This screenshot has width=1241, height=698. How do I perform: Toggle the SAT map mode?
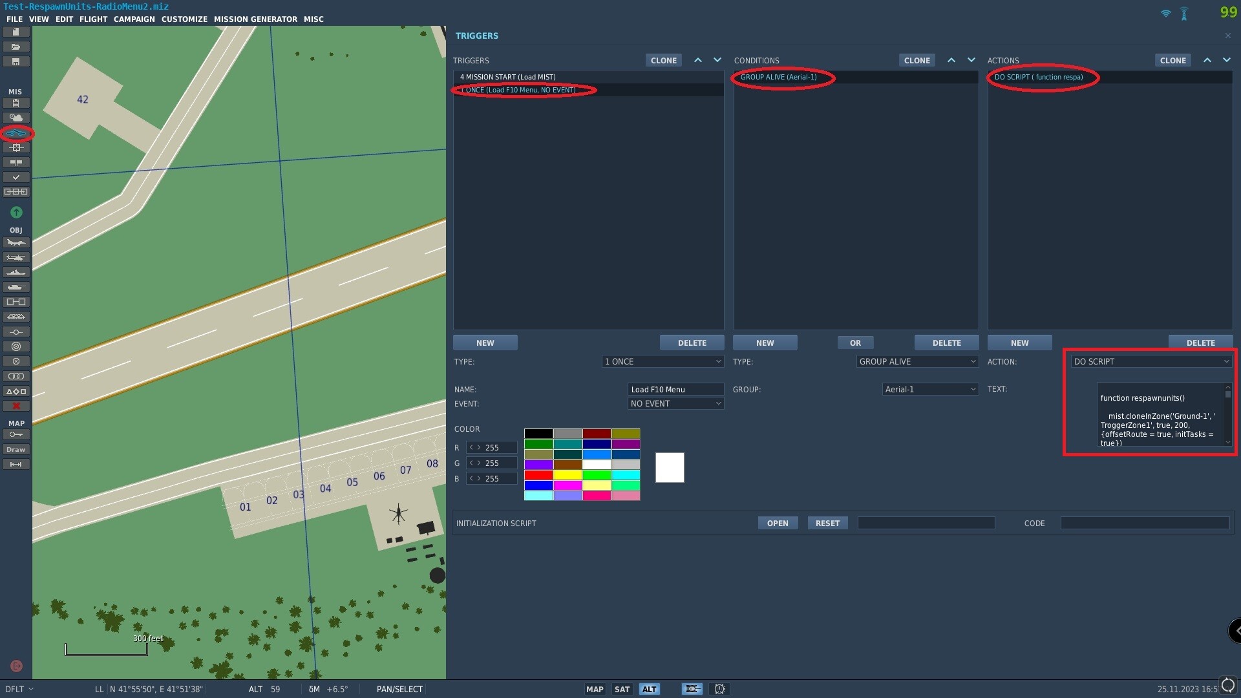[x=622, y=689]
